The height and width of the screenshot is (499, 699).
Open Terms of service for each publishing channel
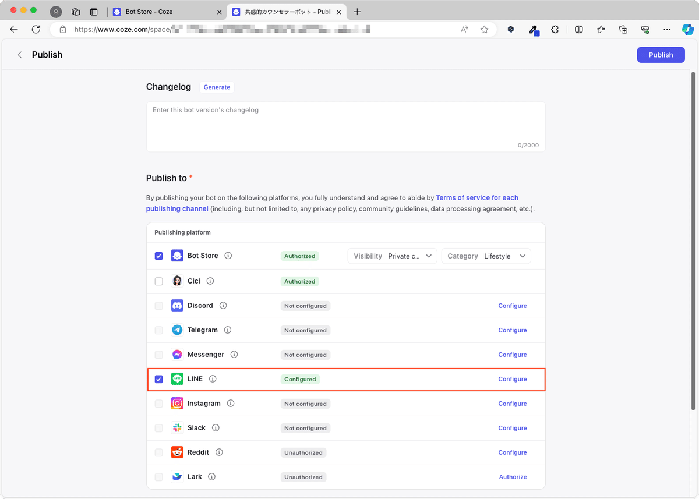(x=476, y=198)
